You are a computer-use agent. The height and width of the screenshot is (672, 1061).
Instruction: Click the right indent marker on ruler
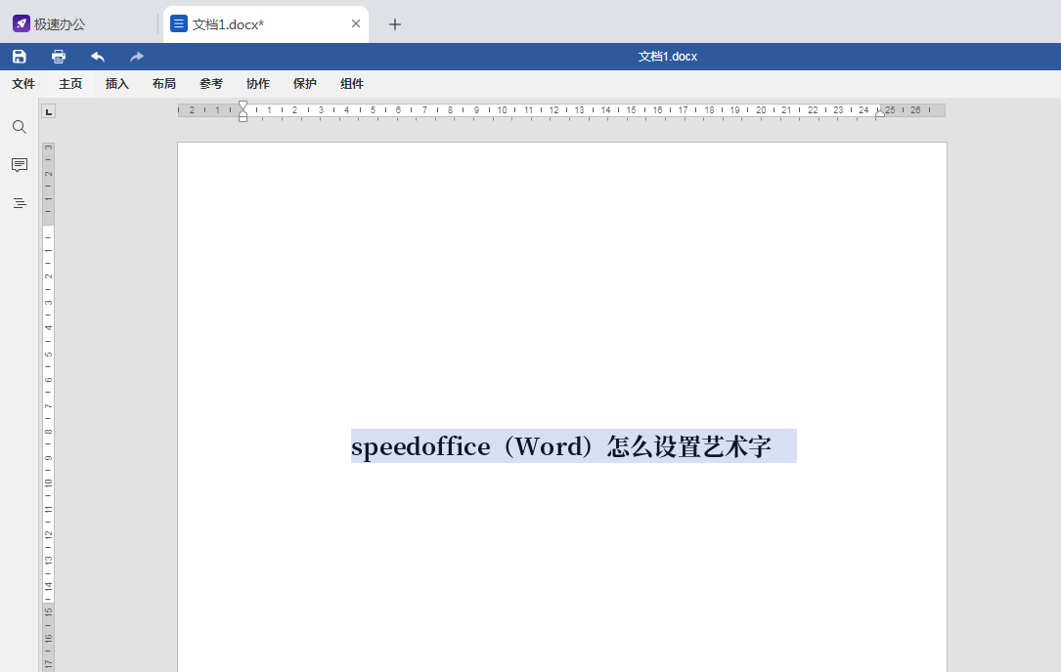pos(880,114)
